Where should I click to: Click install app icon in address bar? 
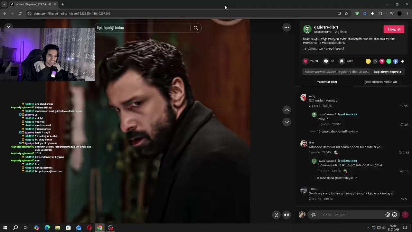click(x=339, y=14)
